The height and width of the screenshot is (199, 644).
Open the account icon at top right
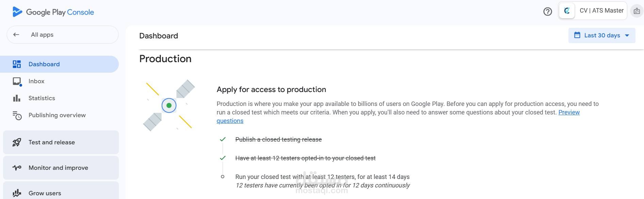pyautogui.click(x=637, y=11)
